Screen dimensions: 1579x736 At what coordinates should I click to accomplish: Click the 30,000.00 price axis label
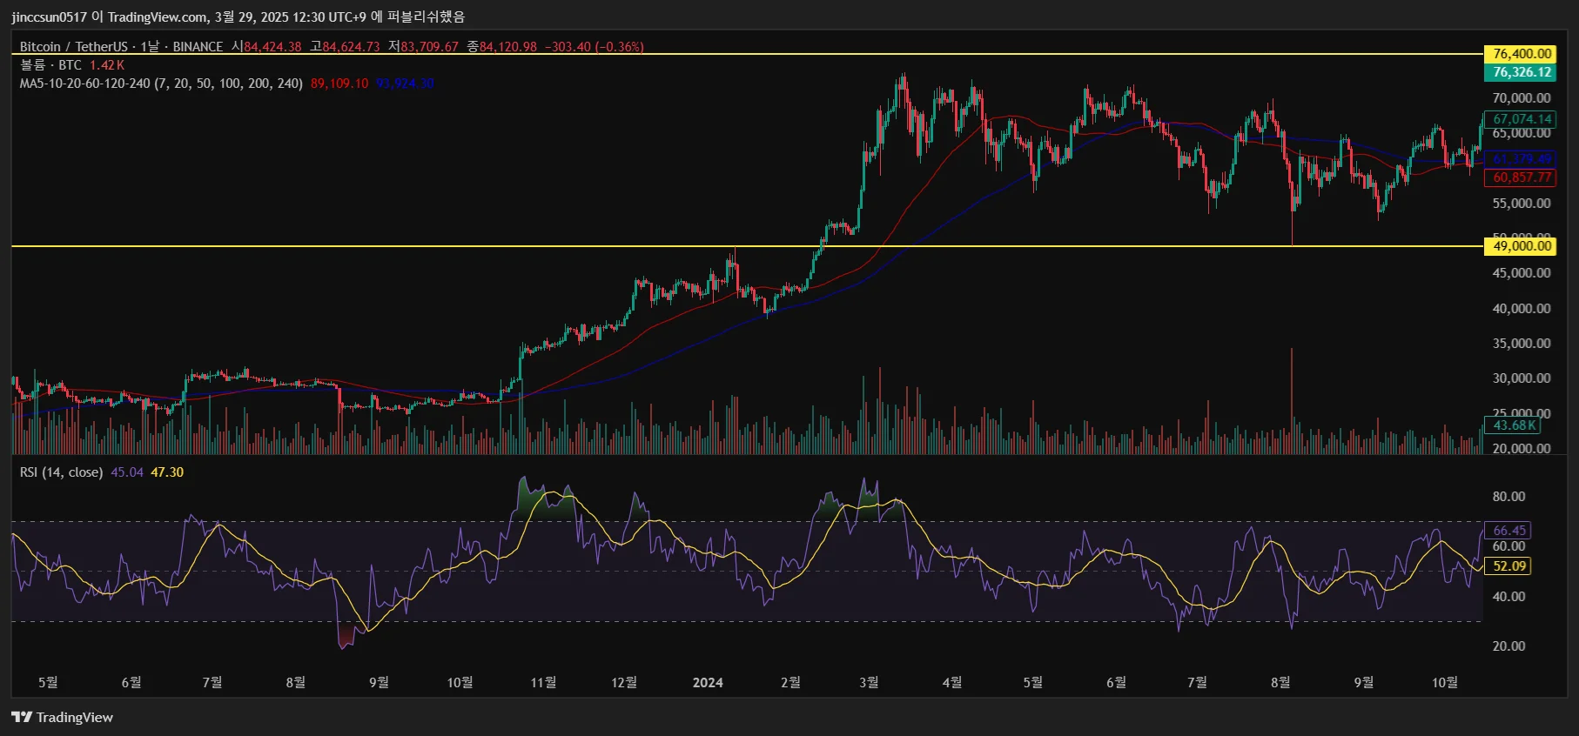coord(1522,378)
